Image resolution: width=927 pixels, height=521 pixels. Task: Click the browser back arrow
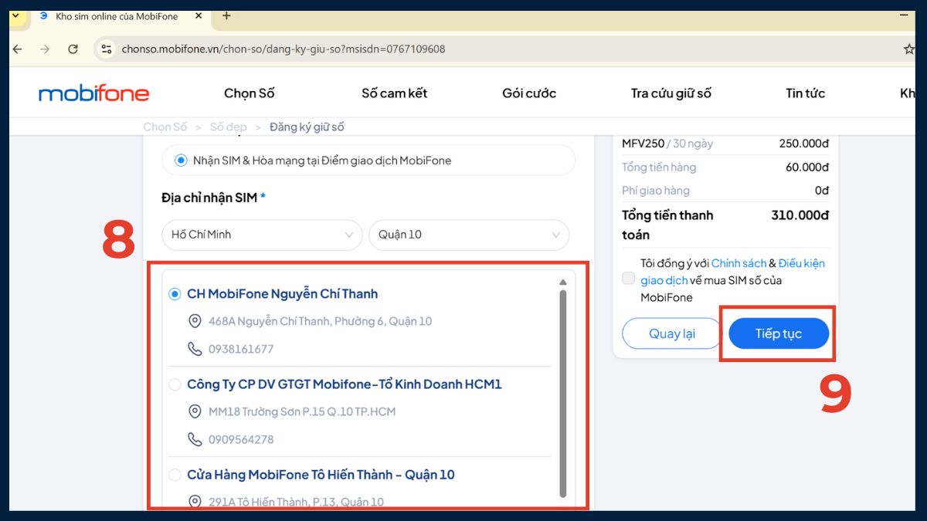tap(18, 49)
